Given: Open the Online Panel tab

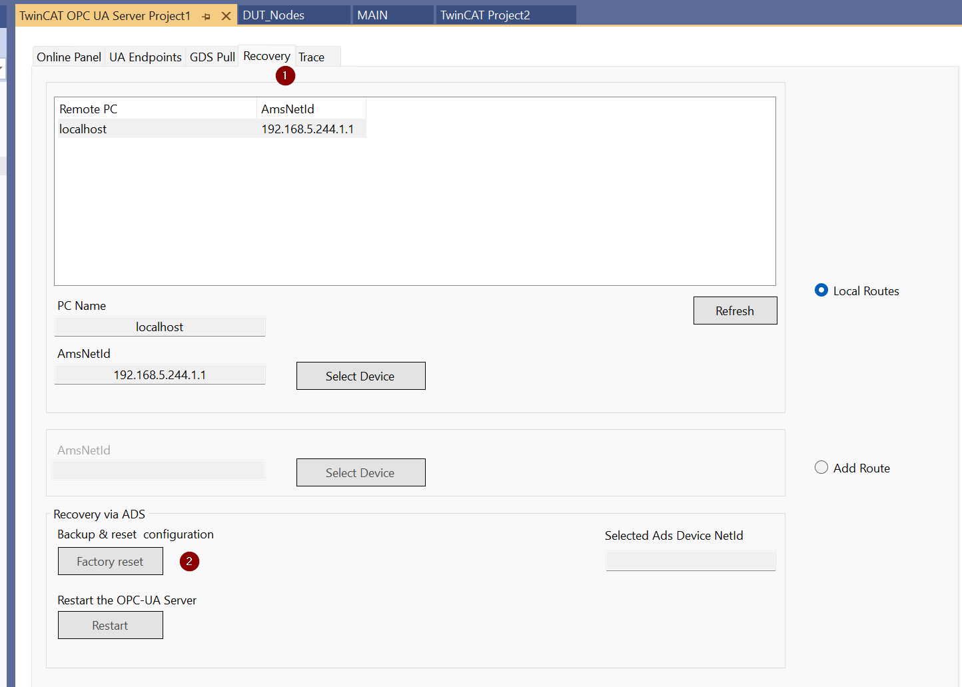Looking at the screenshot, I should point(69,57).
